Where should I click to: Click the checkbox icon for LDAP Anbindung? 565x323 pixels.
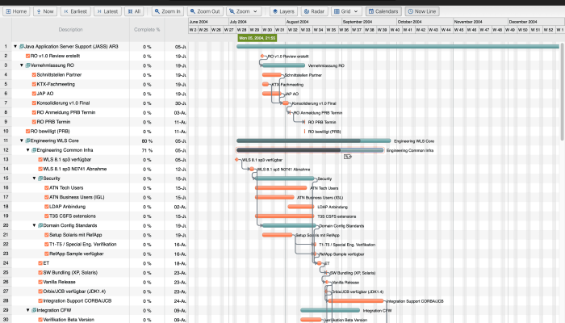[x=47, y=207]
